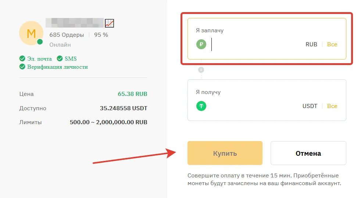Select "Все" in the USDT receive field

[332, 106]
